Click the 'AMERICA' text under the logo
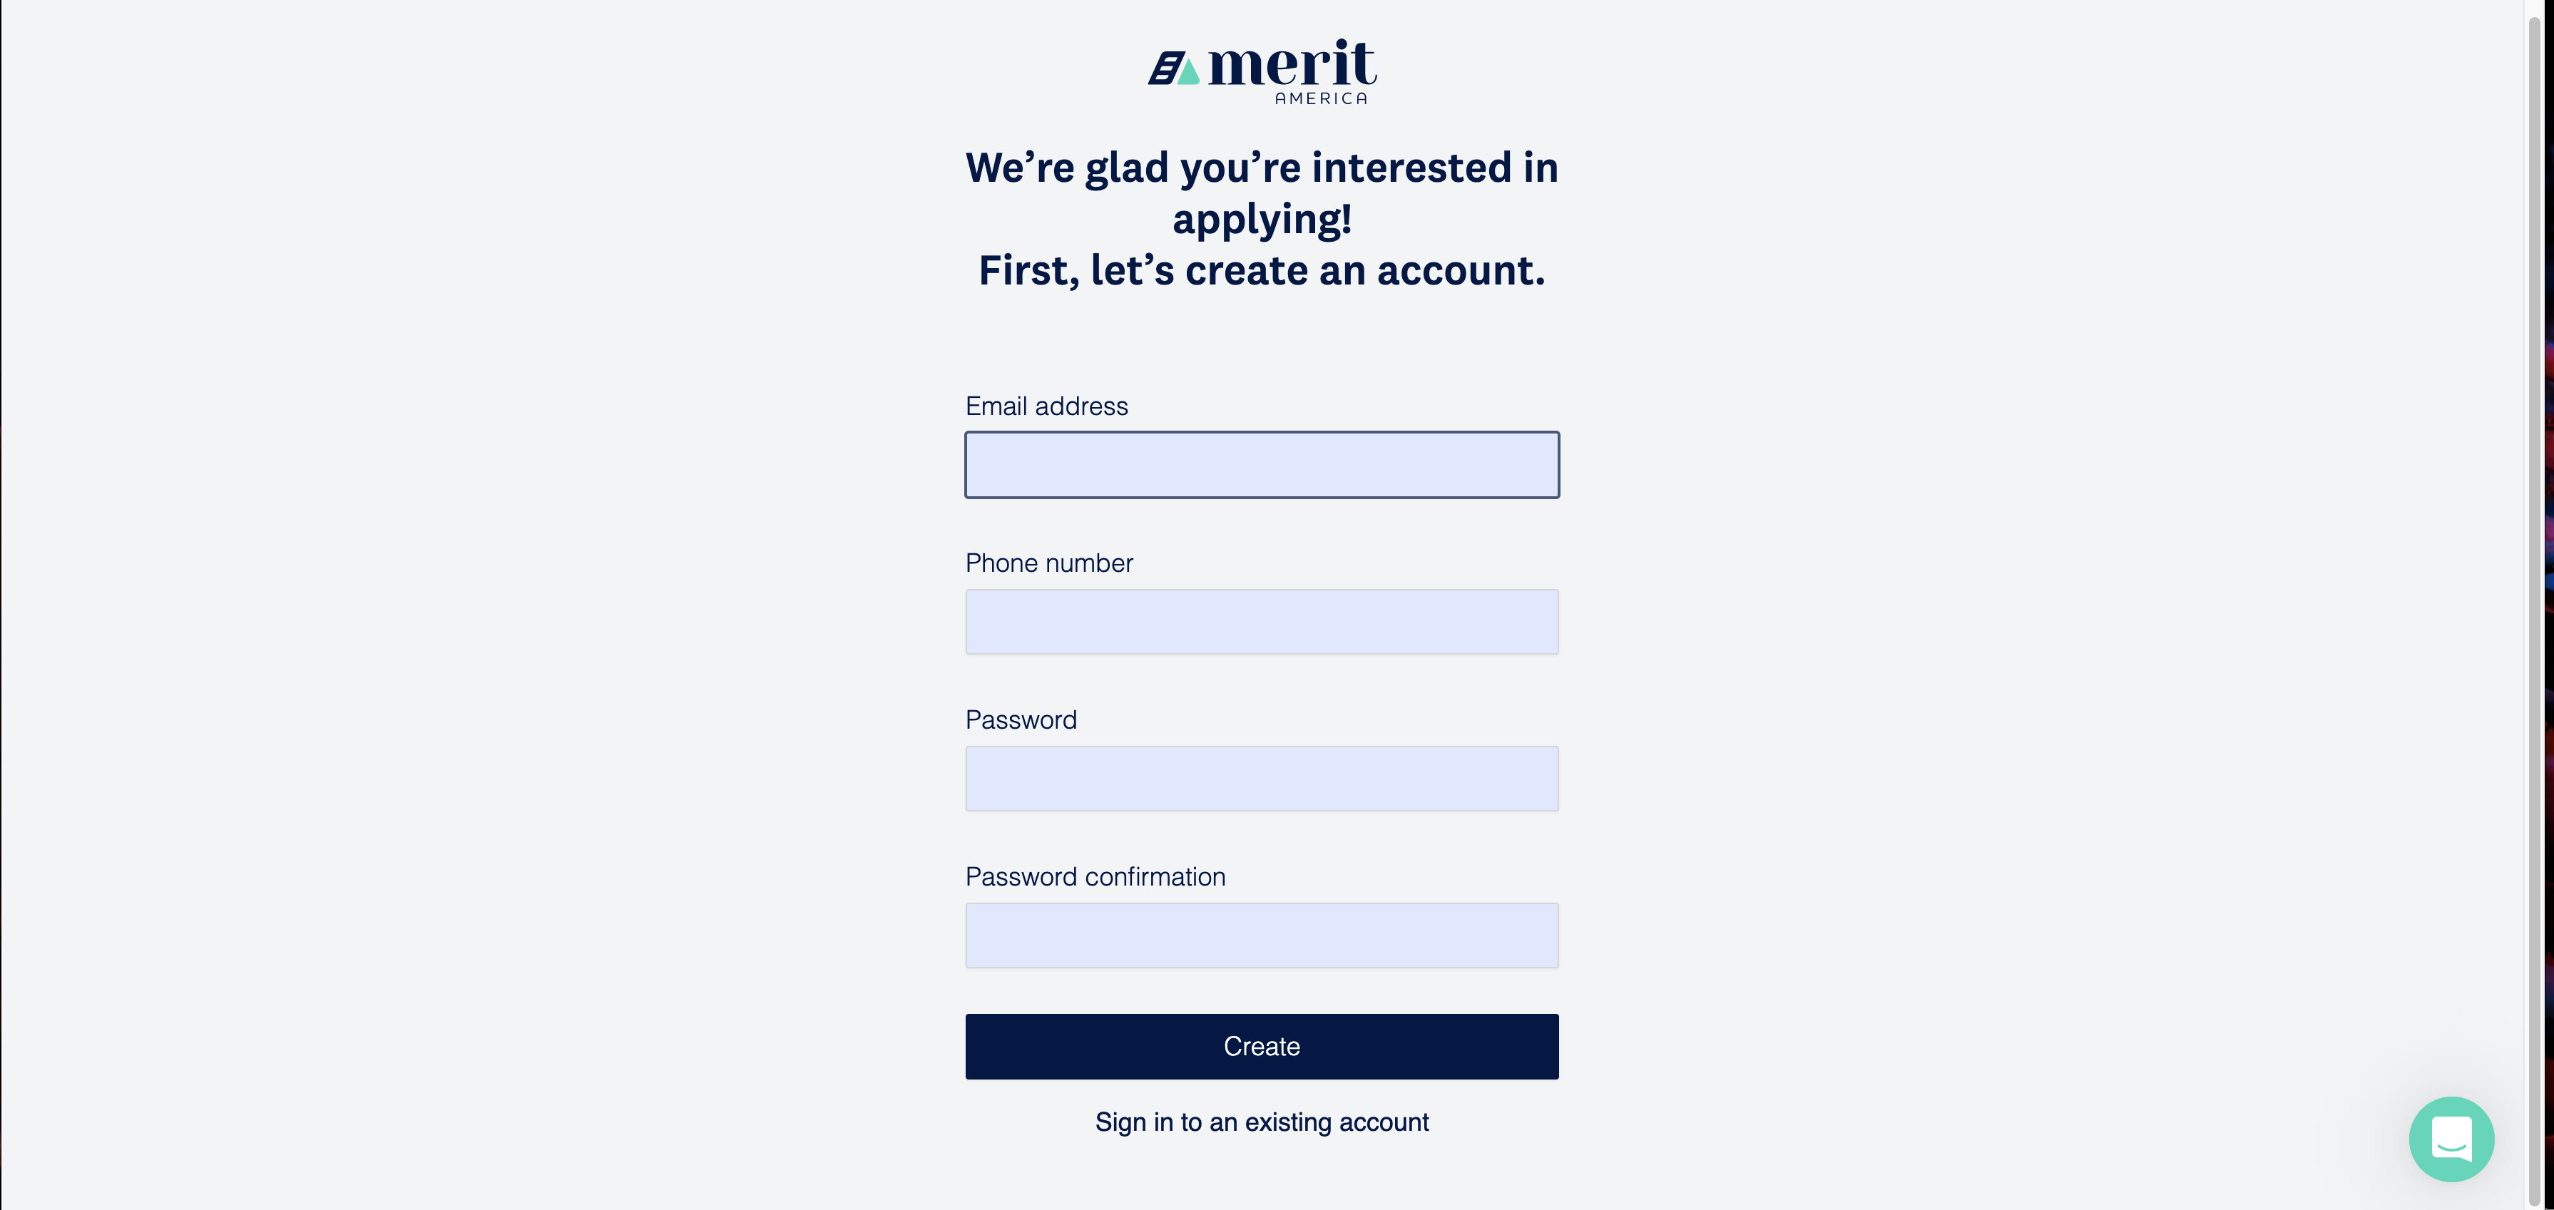This screenshot has height=1210, width=2554. pyautogui.click(x=1321, y=98)
